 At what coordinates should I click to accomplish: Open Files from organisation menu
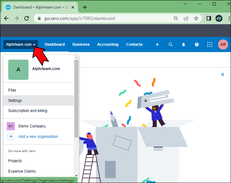39,90
